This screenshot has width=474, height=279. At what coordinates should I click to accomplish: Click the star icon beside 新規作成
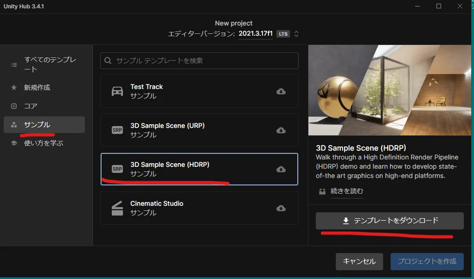[14, 88]
